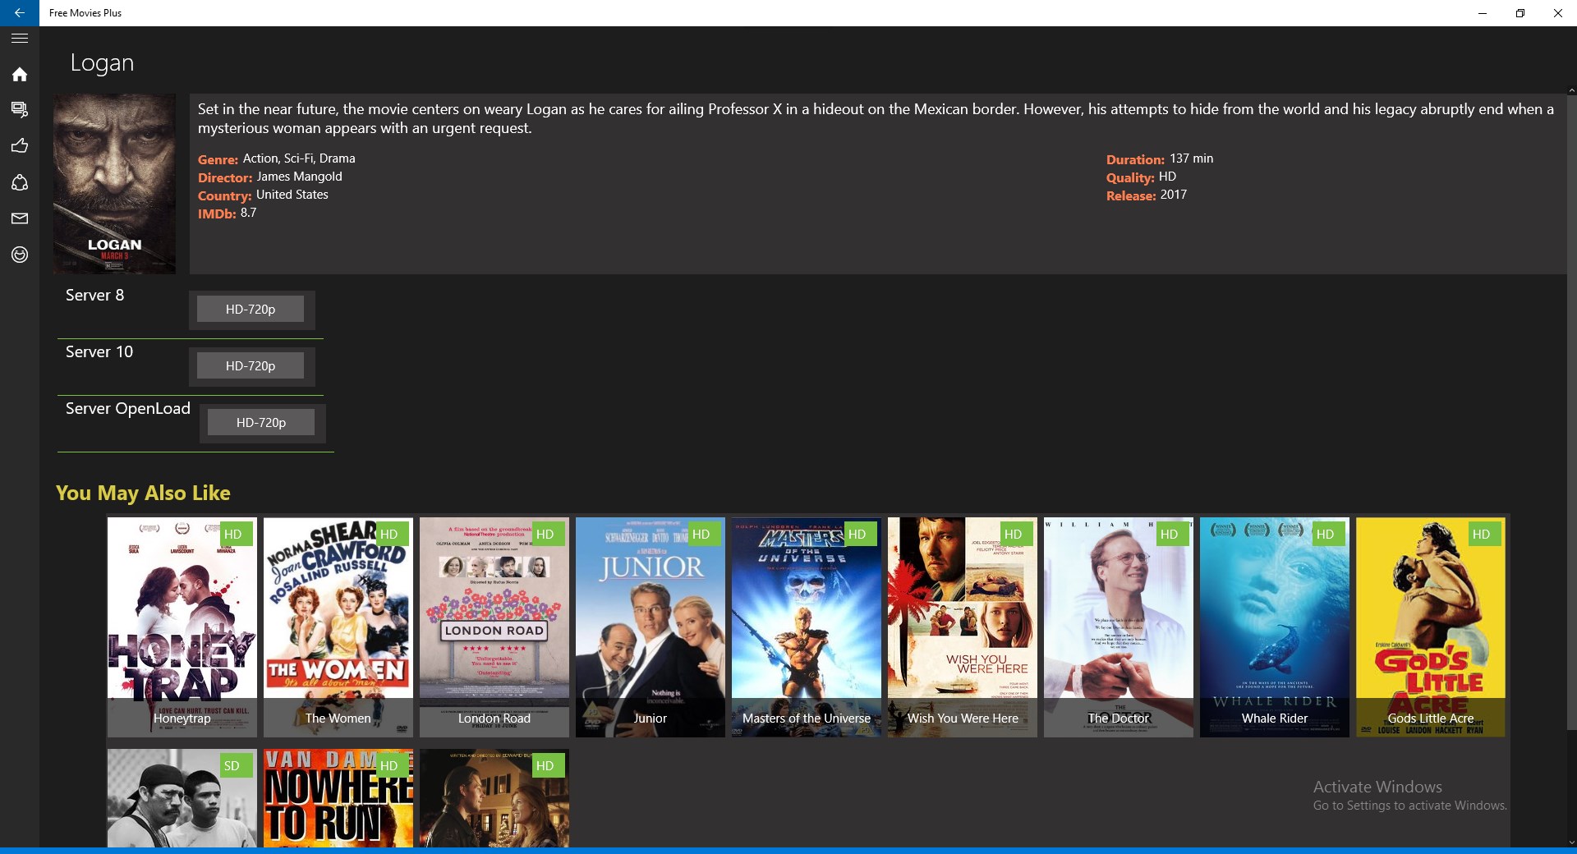Click the country 'United States' text
Viewport: 1577px width, 854px height.
[292, 195]
